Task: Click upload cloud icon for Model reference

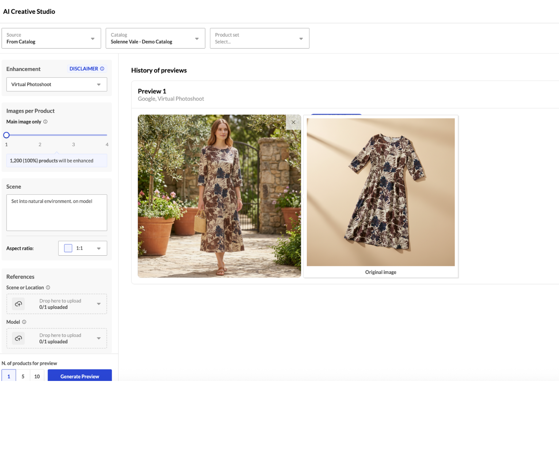Action: click(x=18, y=338)
